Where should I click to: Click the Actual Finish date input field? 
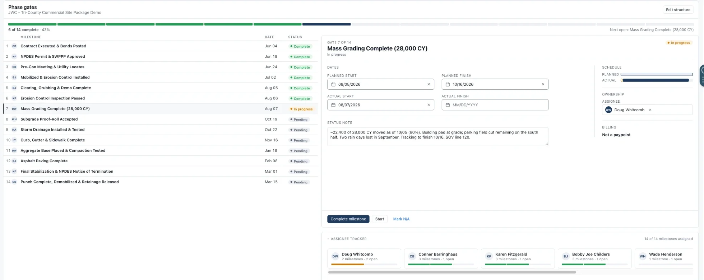495,105
